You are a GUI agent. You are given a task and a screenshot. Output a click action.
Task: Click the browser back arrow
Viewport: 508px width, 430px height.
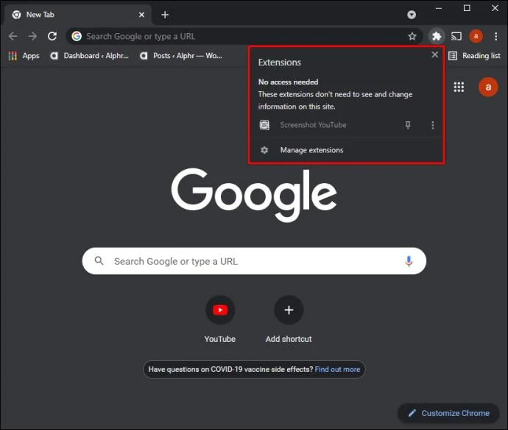(13, 36)
